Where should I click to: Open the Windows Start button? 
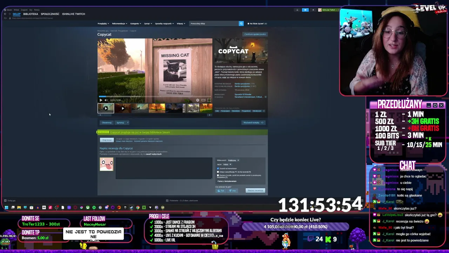[6, 208]
